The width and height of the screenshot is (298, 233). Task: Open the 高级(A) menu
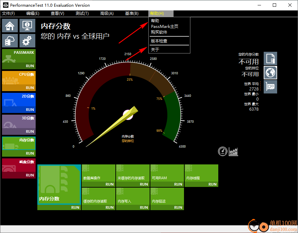pyautogui.click(x=107, y=13)
